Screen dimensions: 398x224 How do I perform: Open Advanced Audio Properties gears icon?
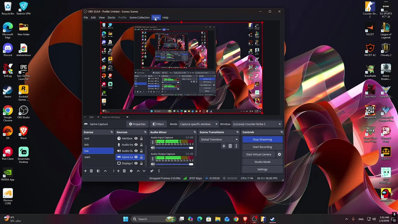(x=152, y=171)
